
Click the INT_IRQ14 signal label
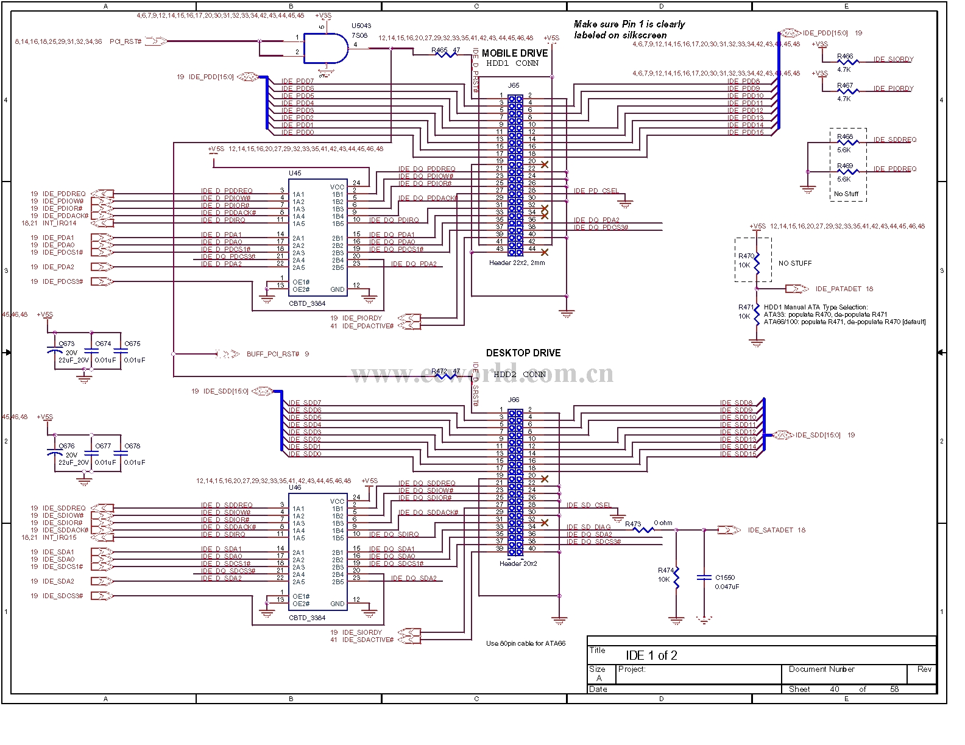(x=60, y=223)
